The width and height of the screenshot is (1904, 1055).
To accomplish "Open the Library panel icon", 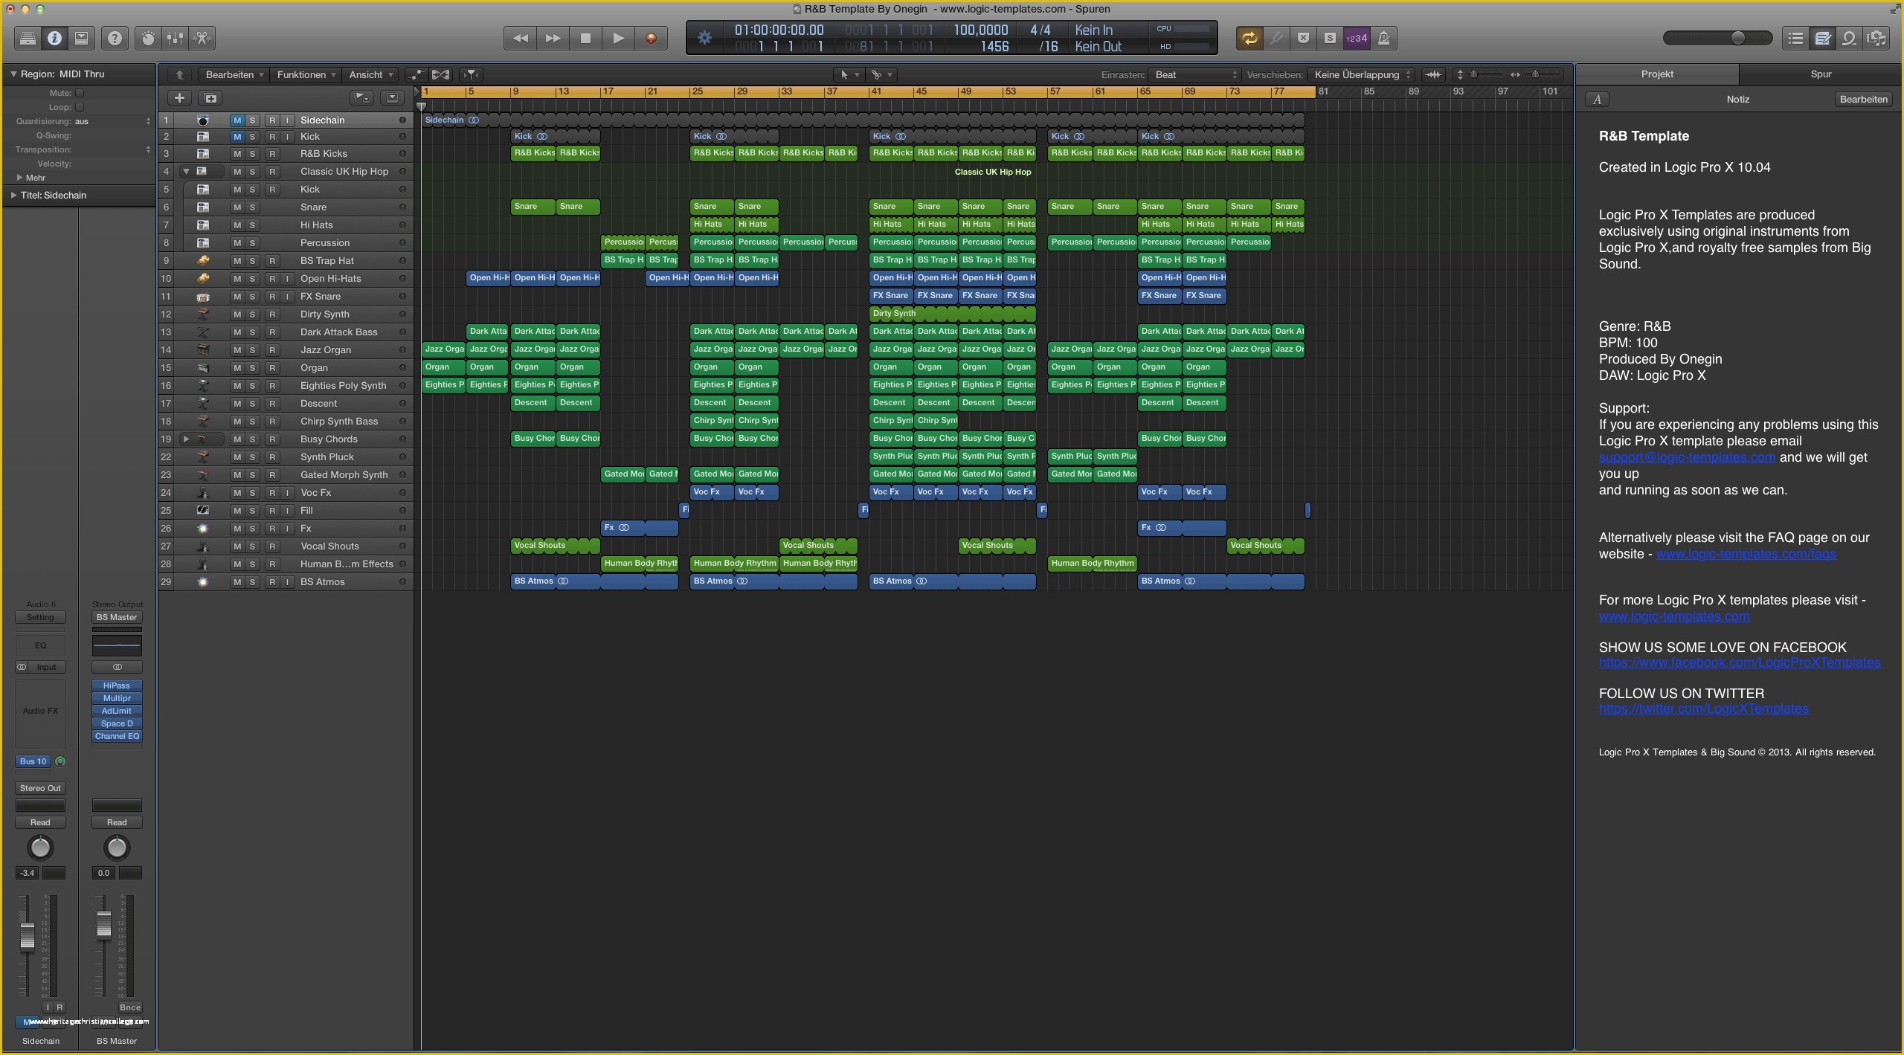I will (28, 38).
